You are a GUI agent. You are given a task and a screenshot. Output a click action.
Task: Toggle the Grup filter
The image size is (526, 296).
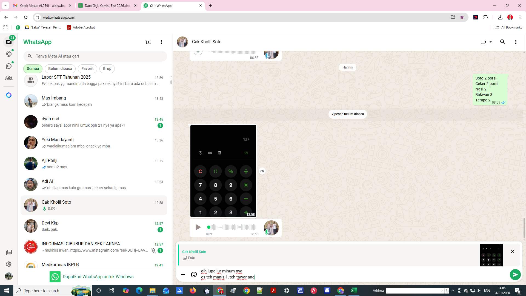click(x=107, y=69)
